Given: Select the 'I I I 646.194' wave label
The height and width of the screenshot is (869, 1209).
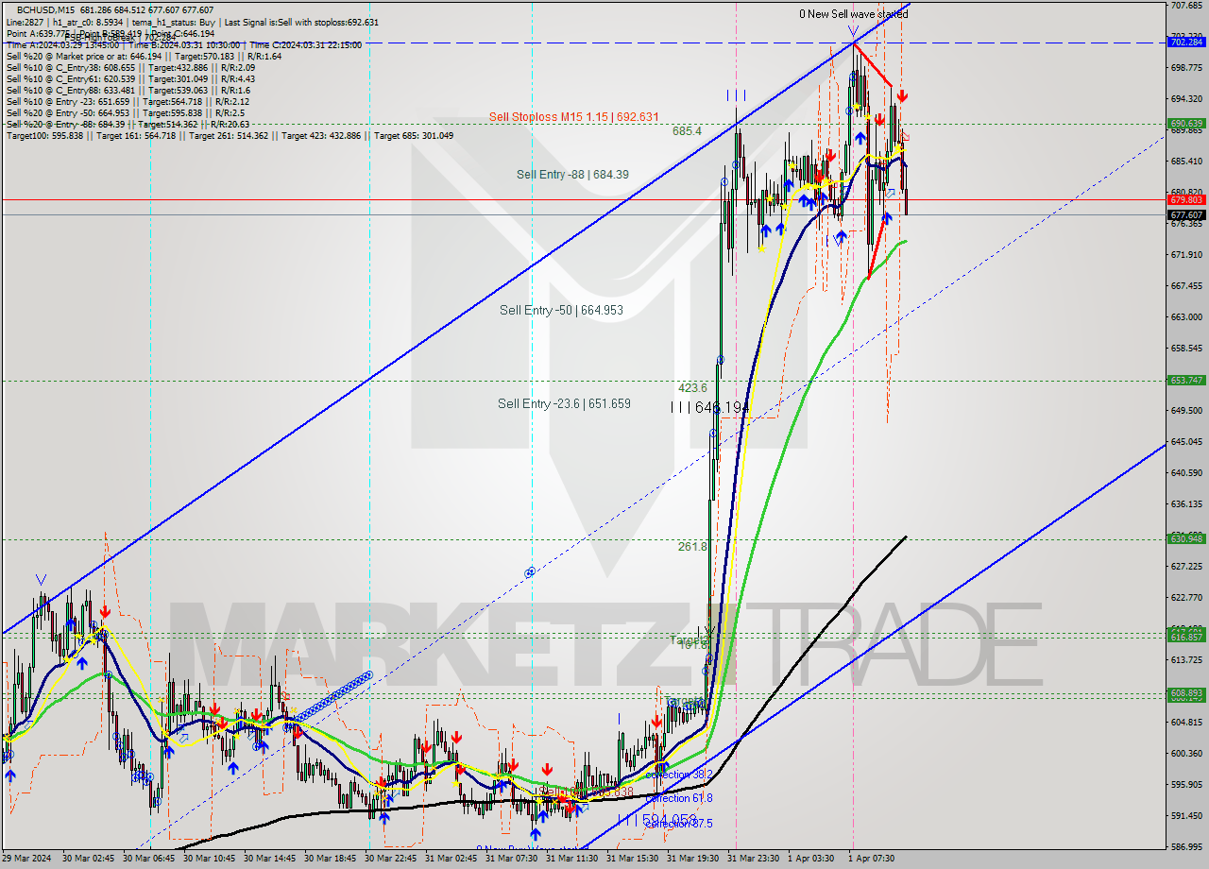Looking at the screenshot, I should [708, 407].
